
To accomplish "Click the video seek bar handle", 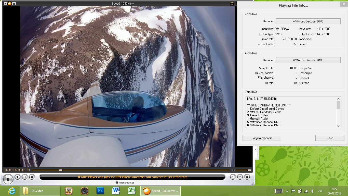I will [61, 170].
